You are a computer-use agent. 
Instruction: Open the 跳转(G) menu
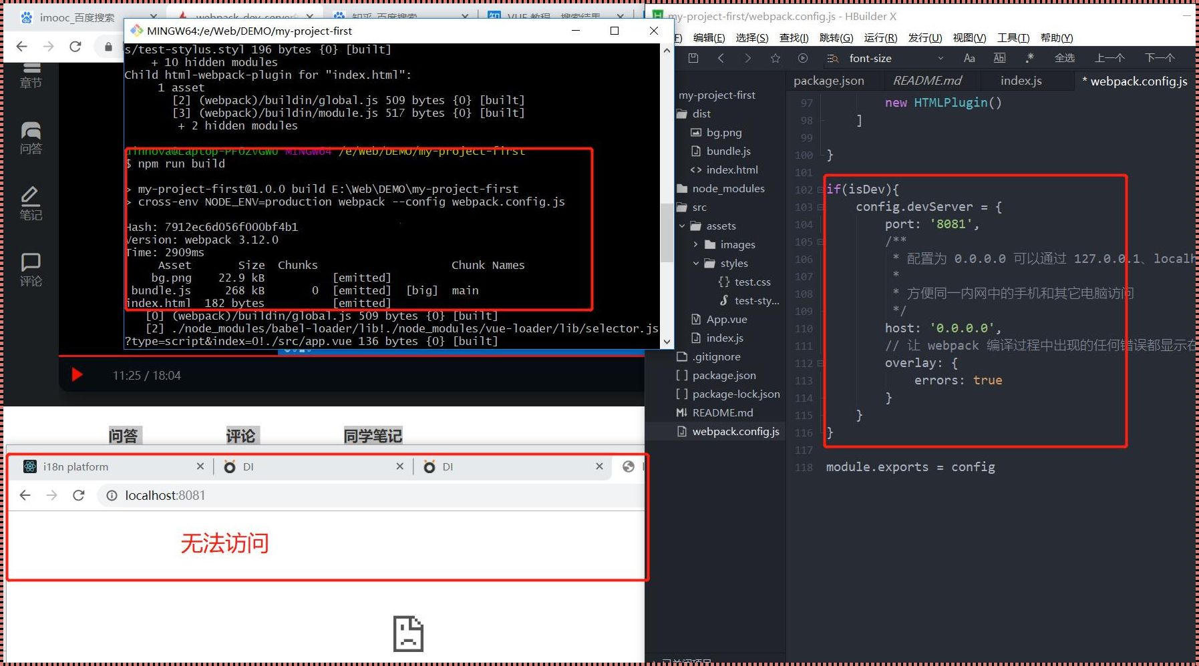point(836,38)
